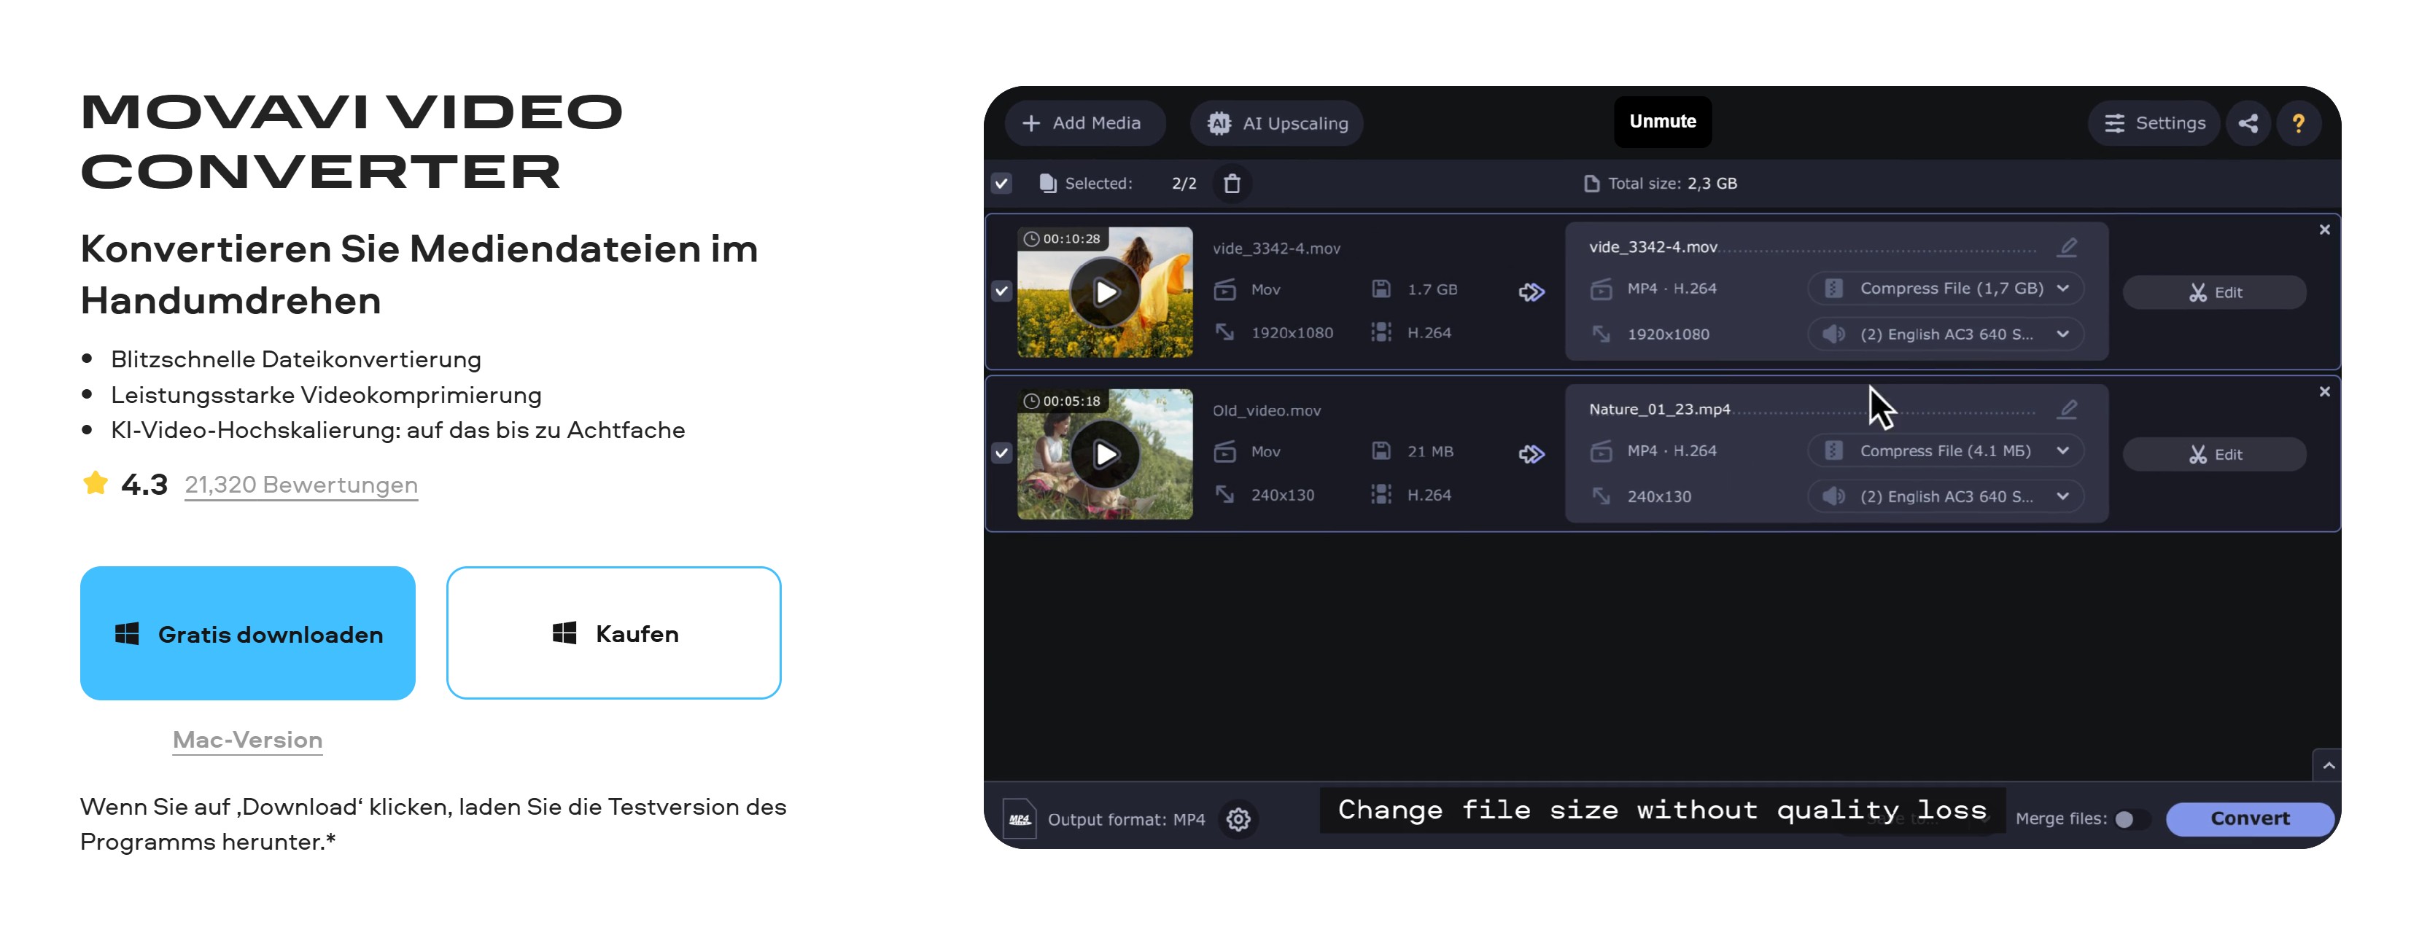The width and height of the screenshot is (2411, 935).
Task: Click the Unmute button
Action: pos(1662,122)
